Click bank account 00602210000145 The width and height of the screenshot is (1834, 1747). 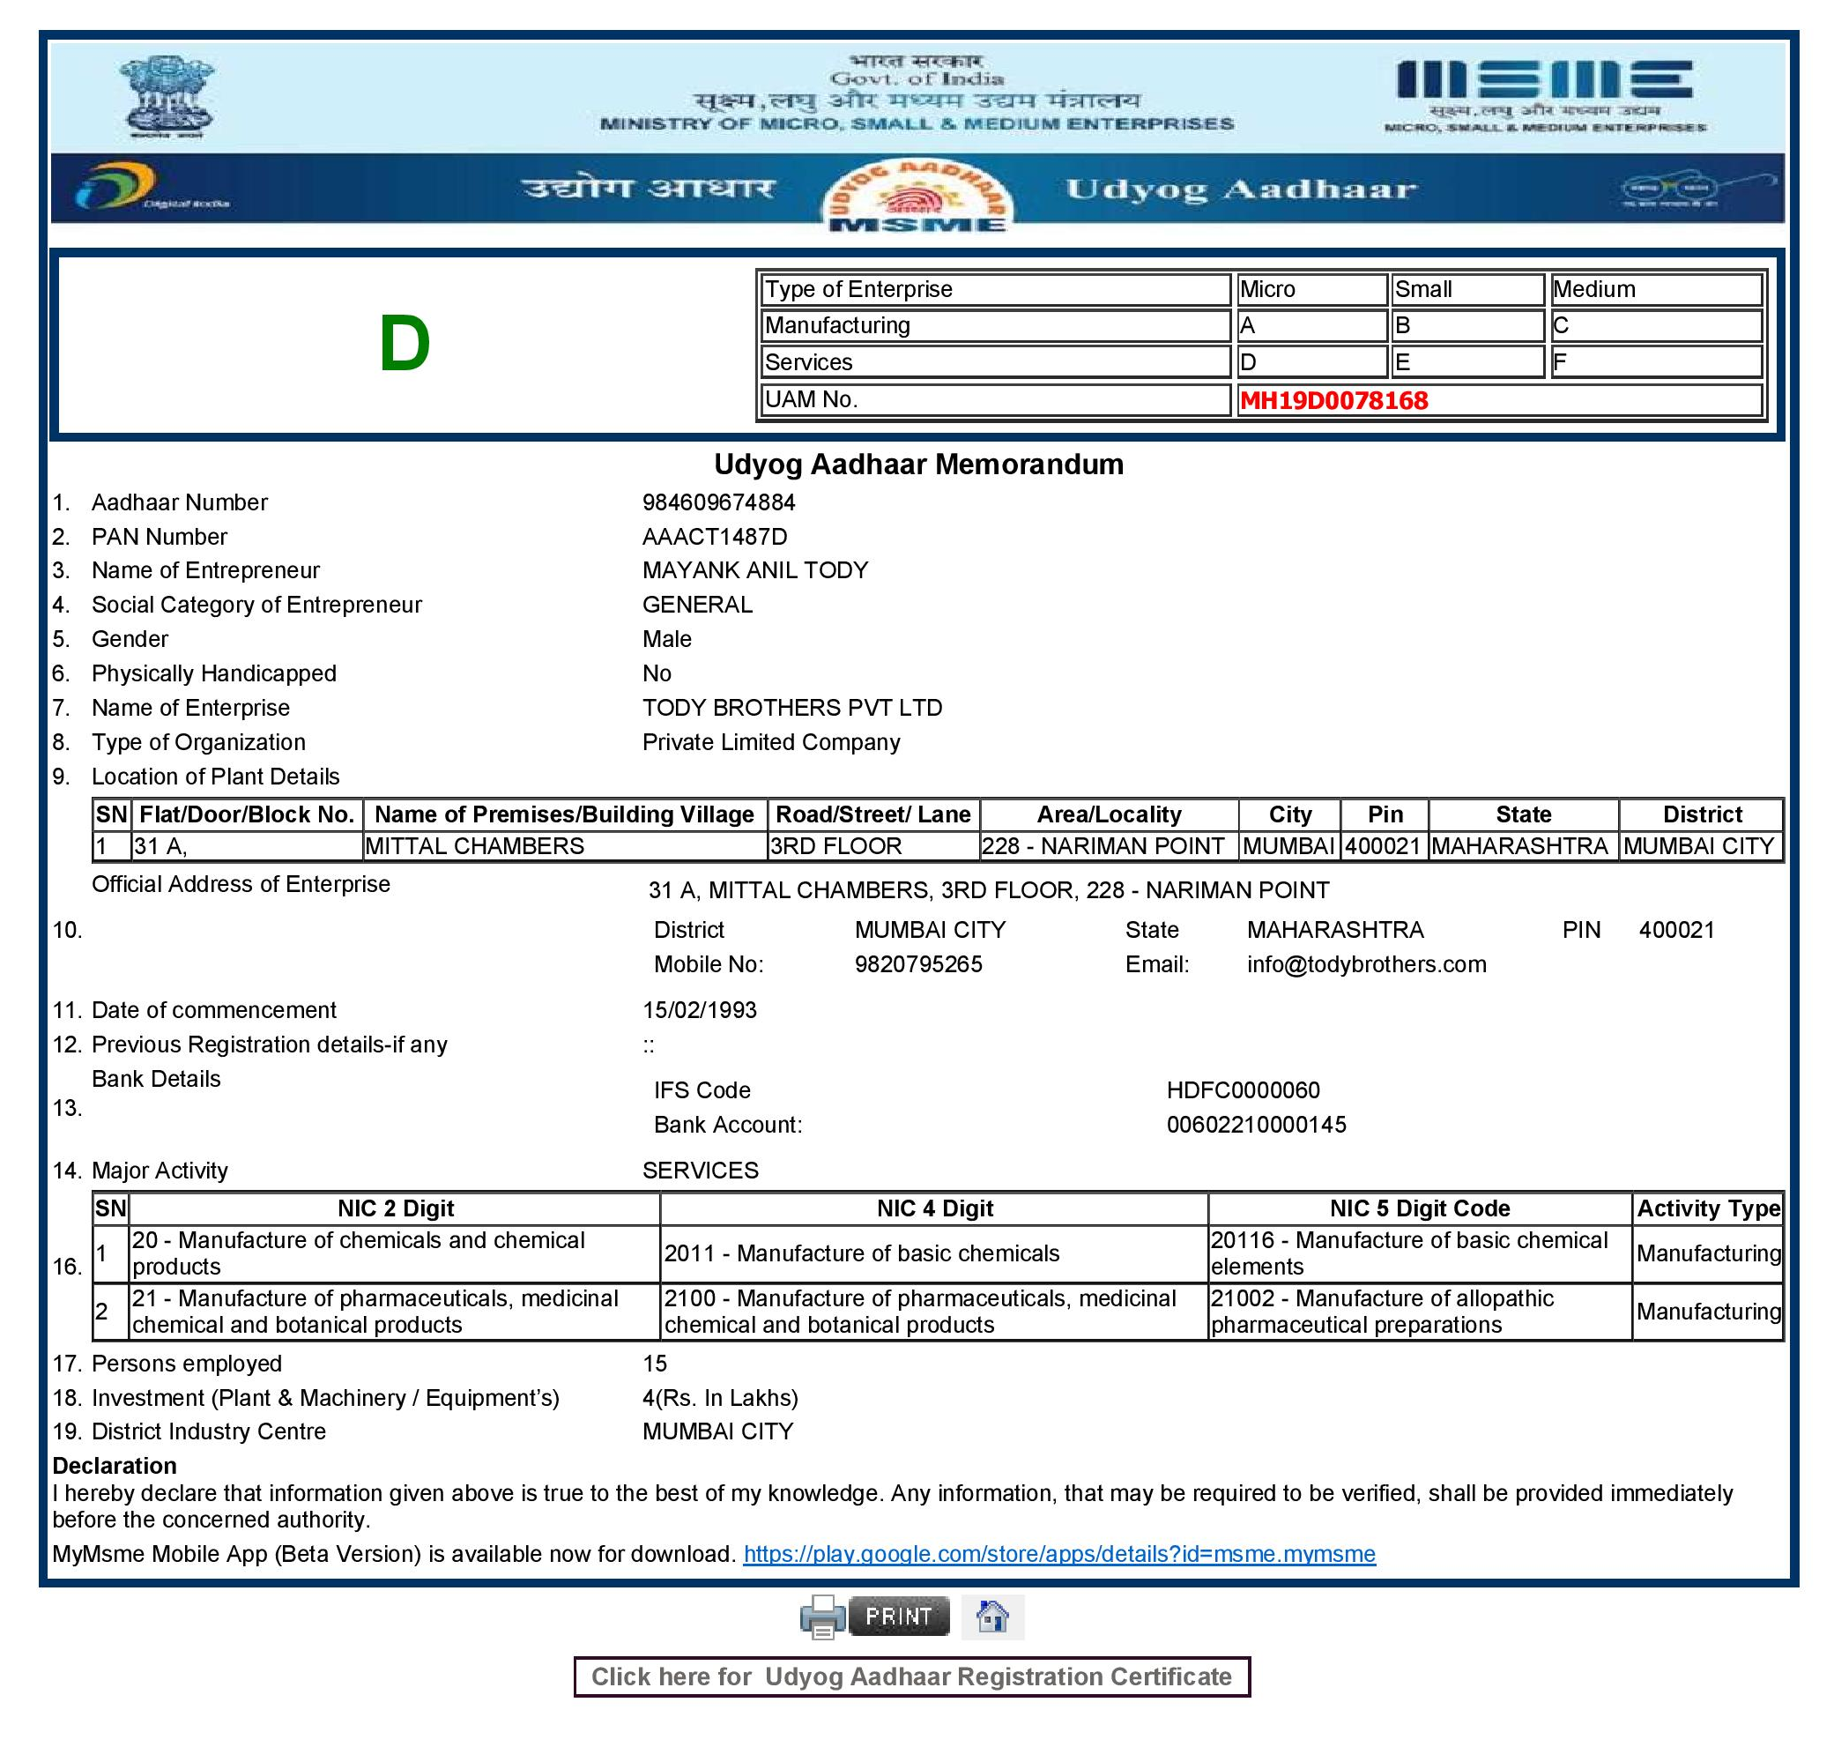coord(1256,1125)
